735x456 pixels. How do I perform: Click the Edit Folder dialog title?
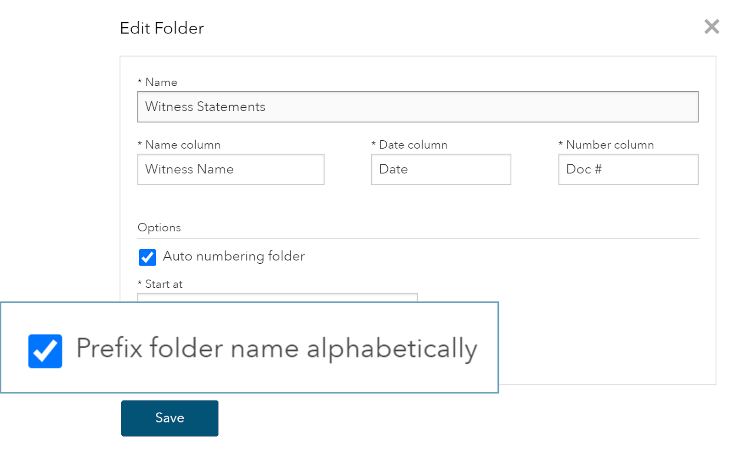[x=162, y=28]
